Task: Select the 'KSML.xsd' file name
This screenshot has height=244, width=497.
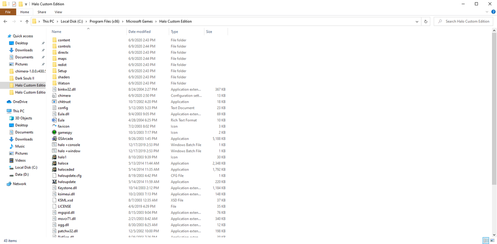Action: pyautogui.click(x=65, y=200)
